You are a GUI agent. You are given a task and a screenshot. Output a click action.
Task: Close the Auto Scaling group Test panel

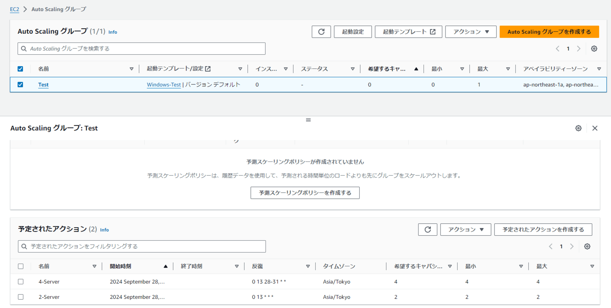tap(595, 128)
